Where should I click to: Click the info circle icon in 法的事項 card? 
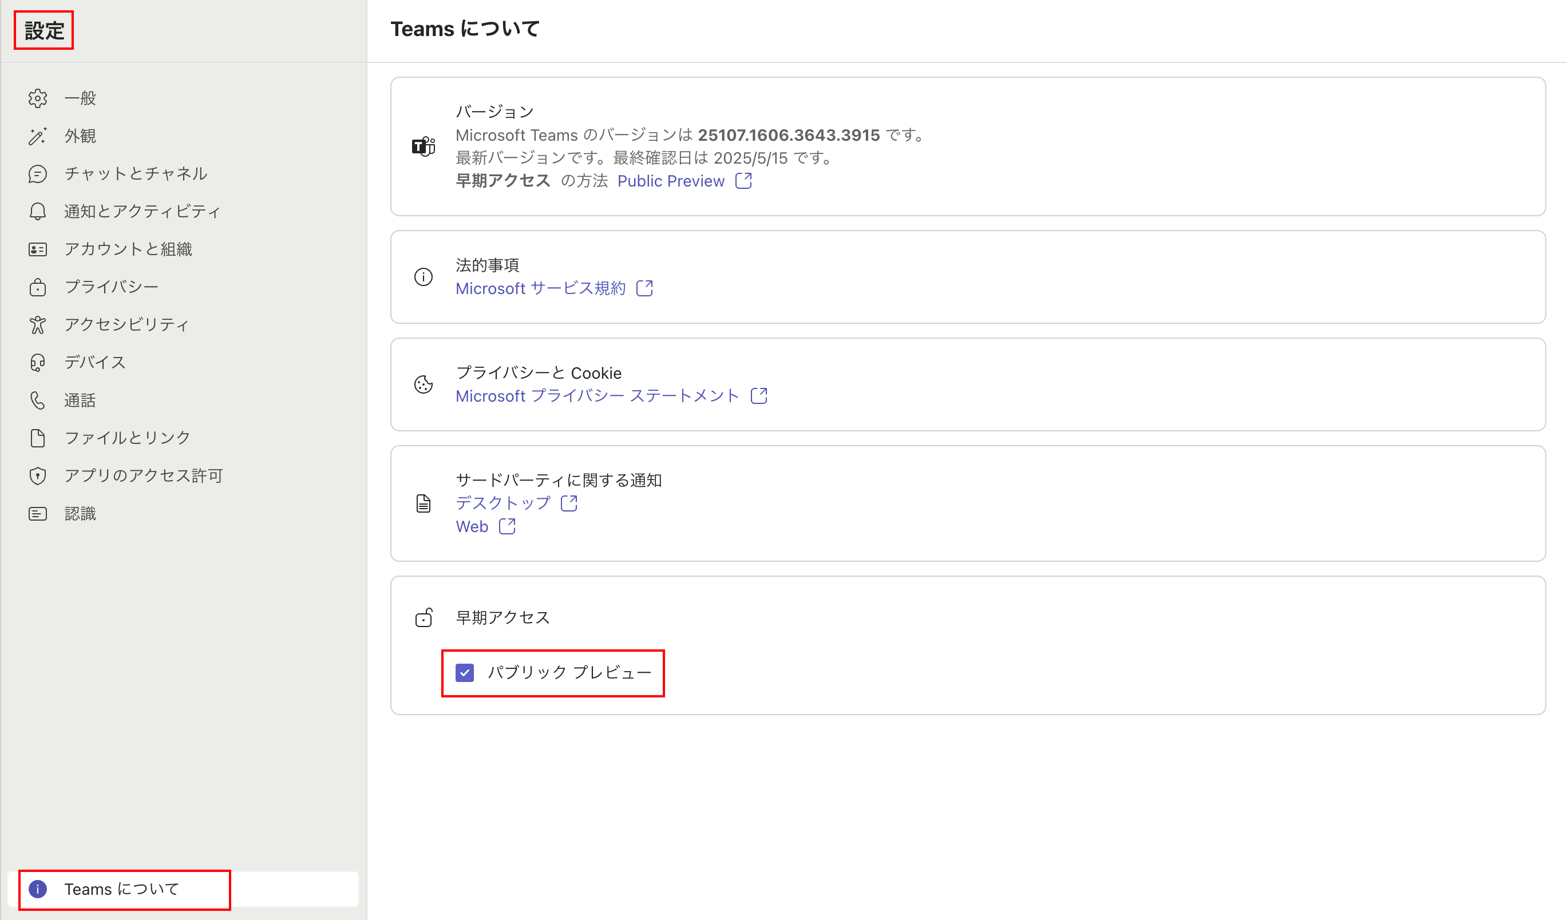click(x=424, y=276)
